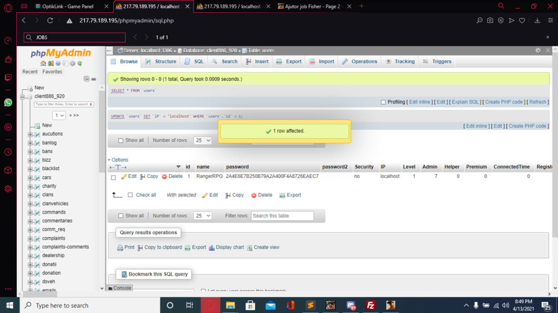Collapse the client886_920 database node
This screenshot has width=558, height=313.
point(23,97)
